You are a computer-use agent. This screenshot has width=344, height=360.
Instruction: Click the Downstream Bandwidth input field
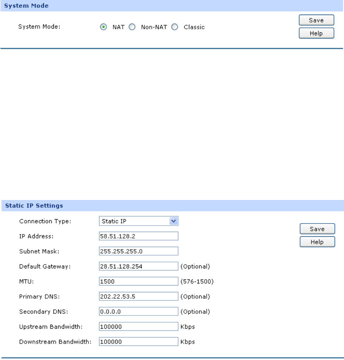pos(138,341)
